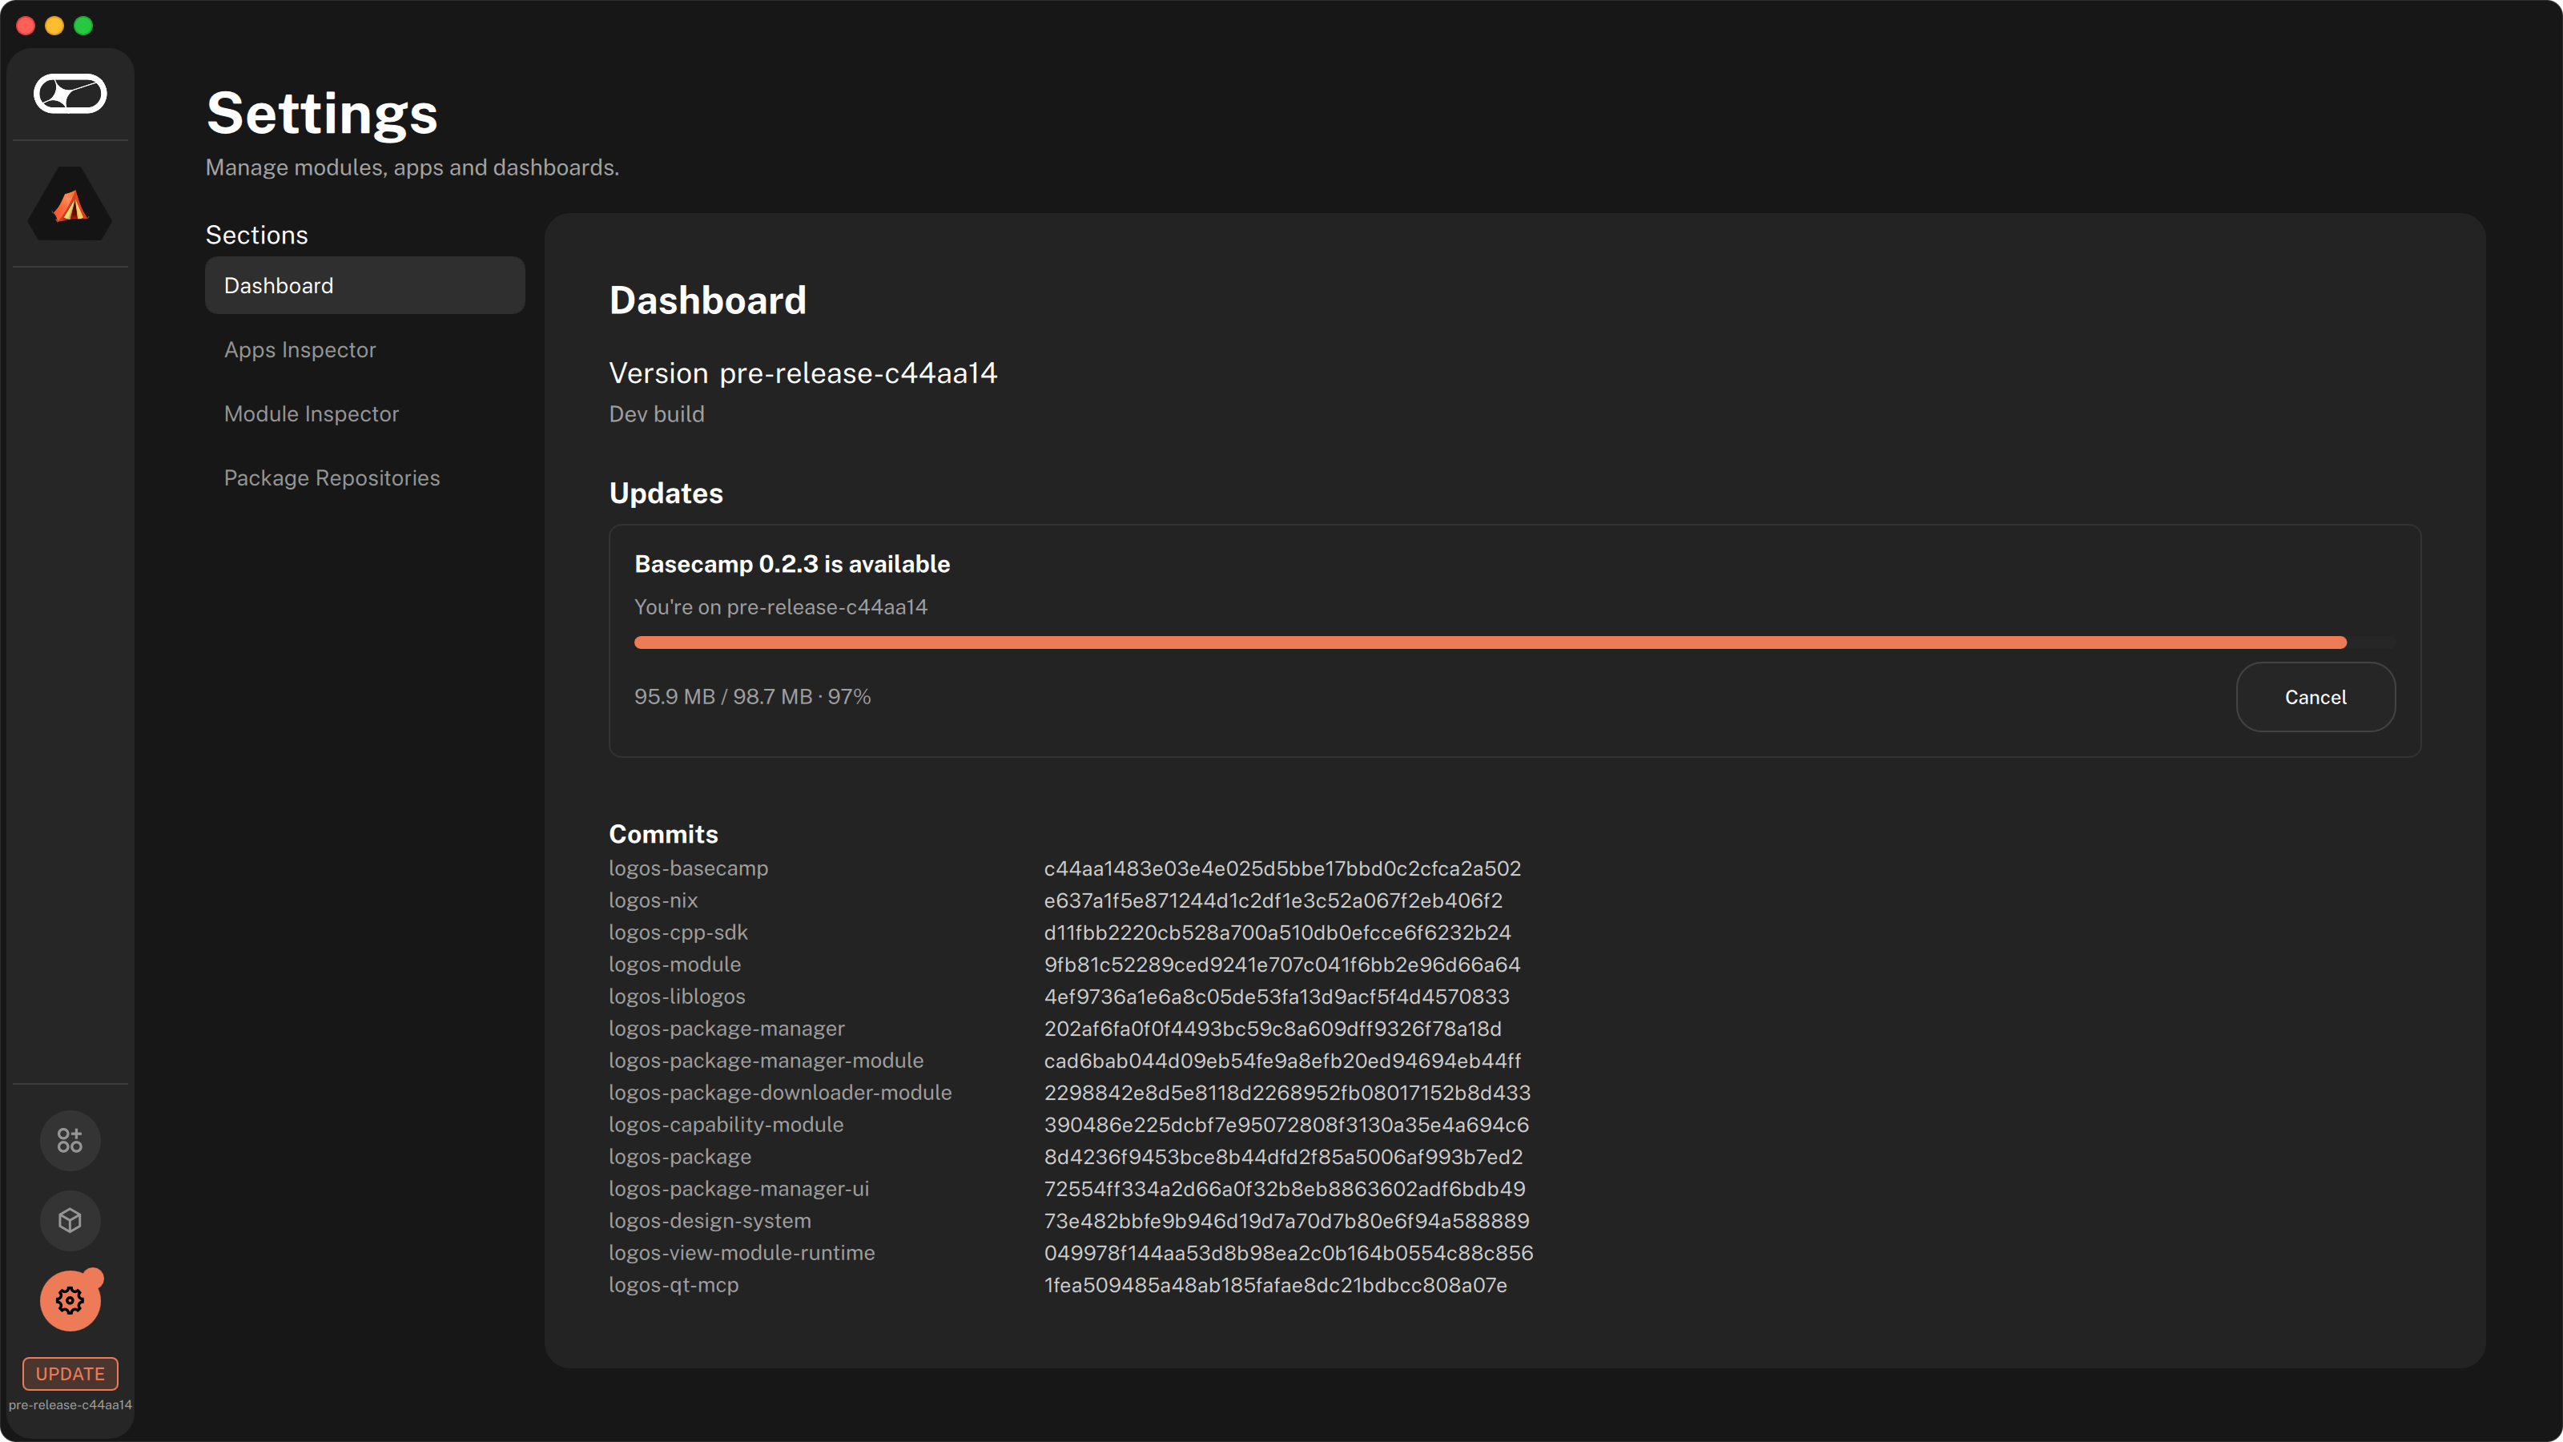2563x1442 pixels.
Task: Select the logos-liblogos commit name
Action: (x=677, y=996)
